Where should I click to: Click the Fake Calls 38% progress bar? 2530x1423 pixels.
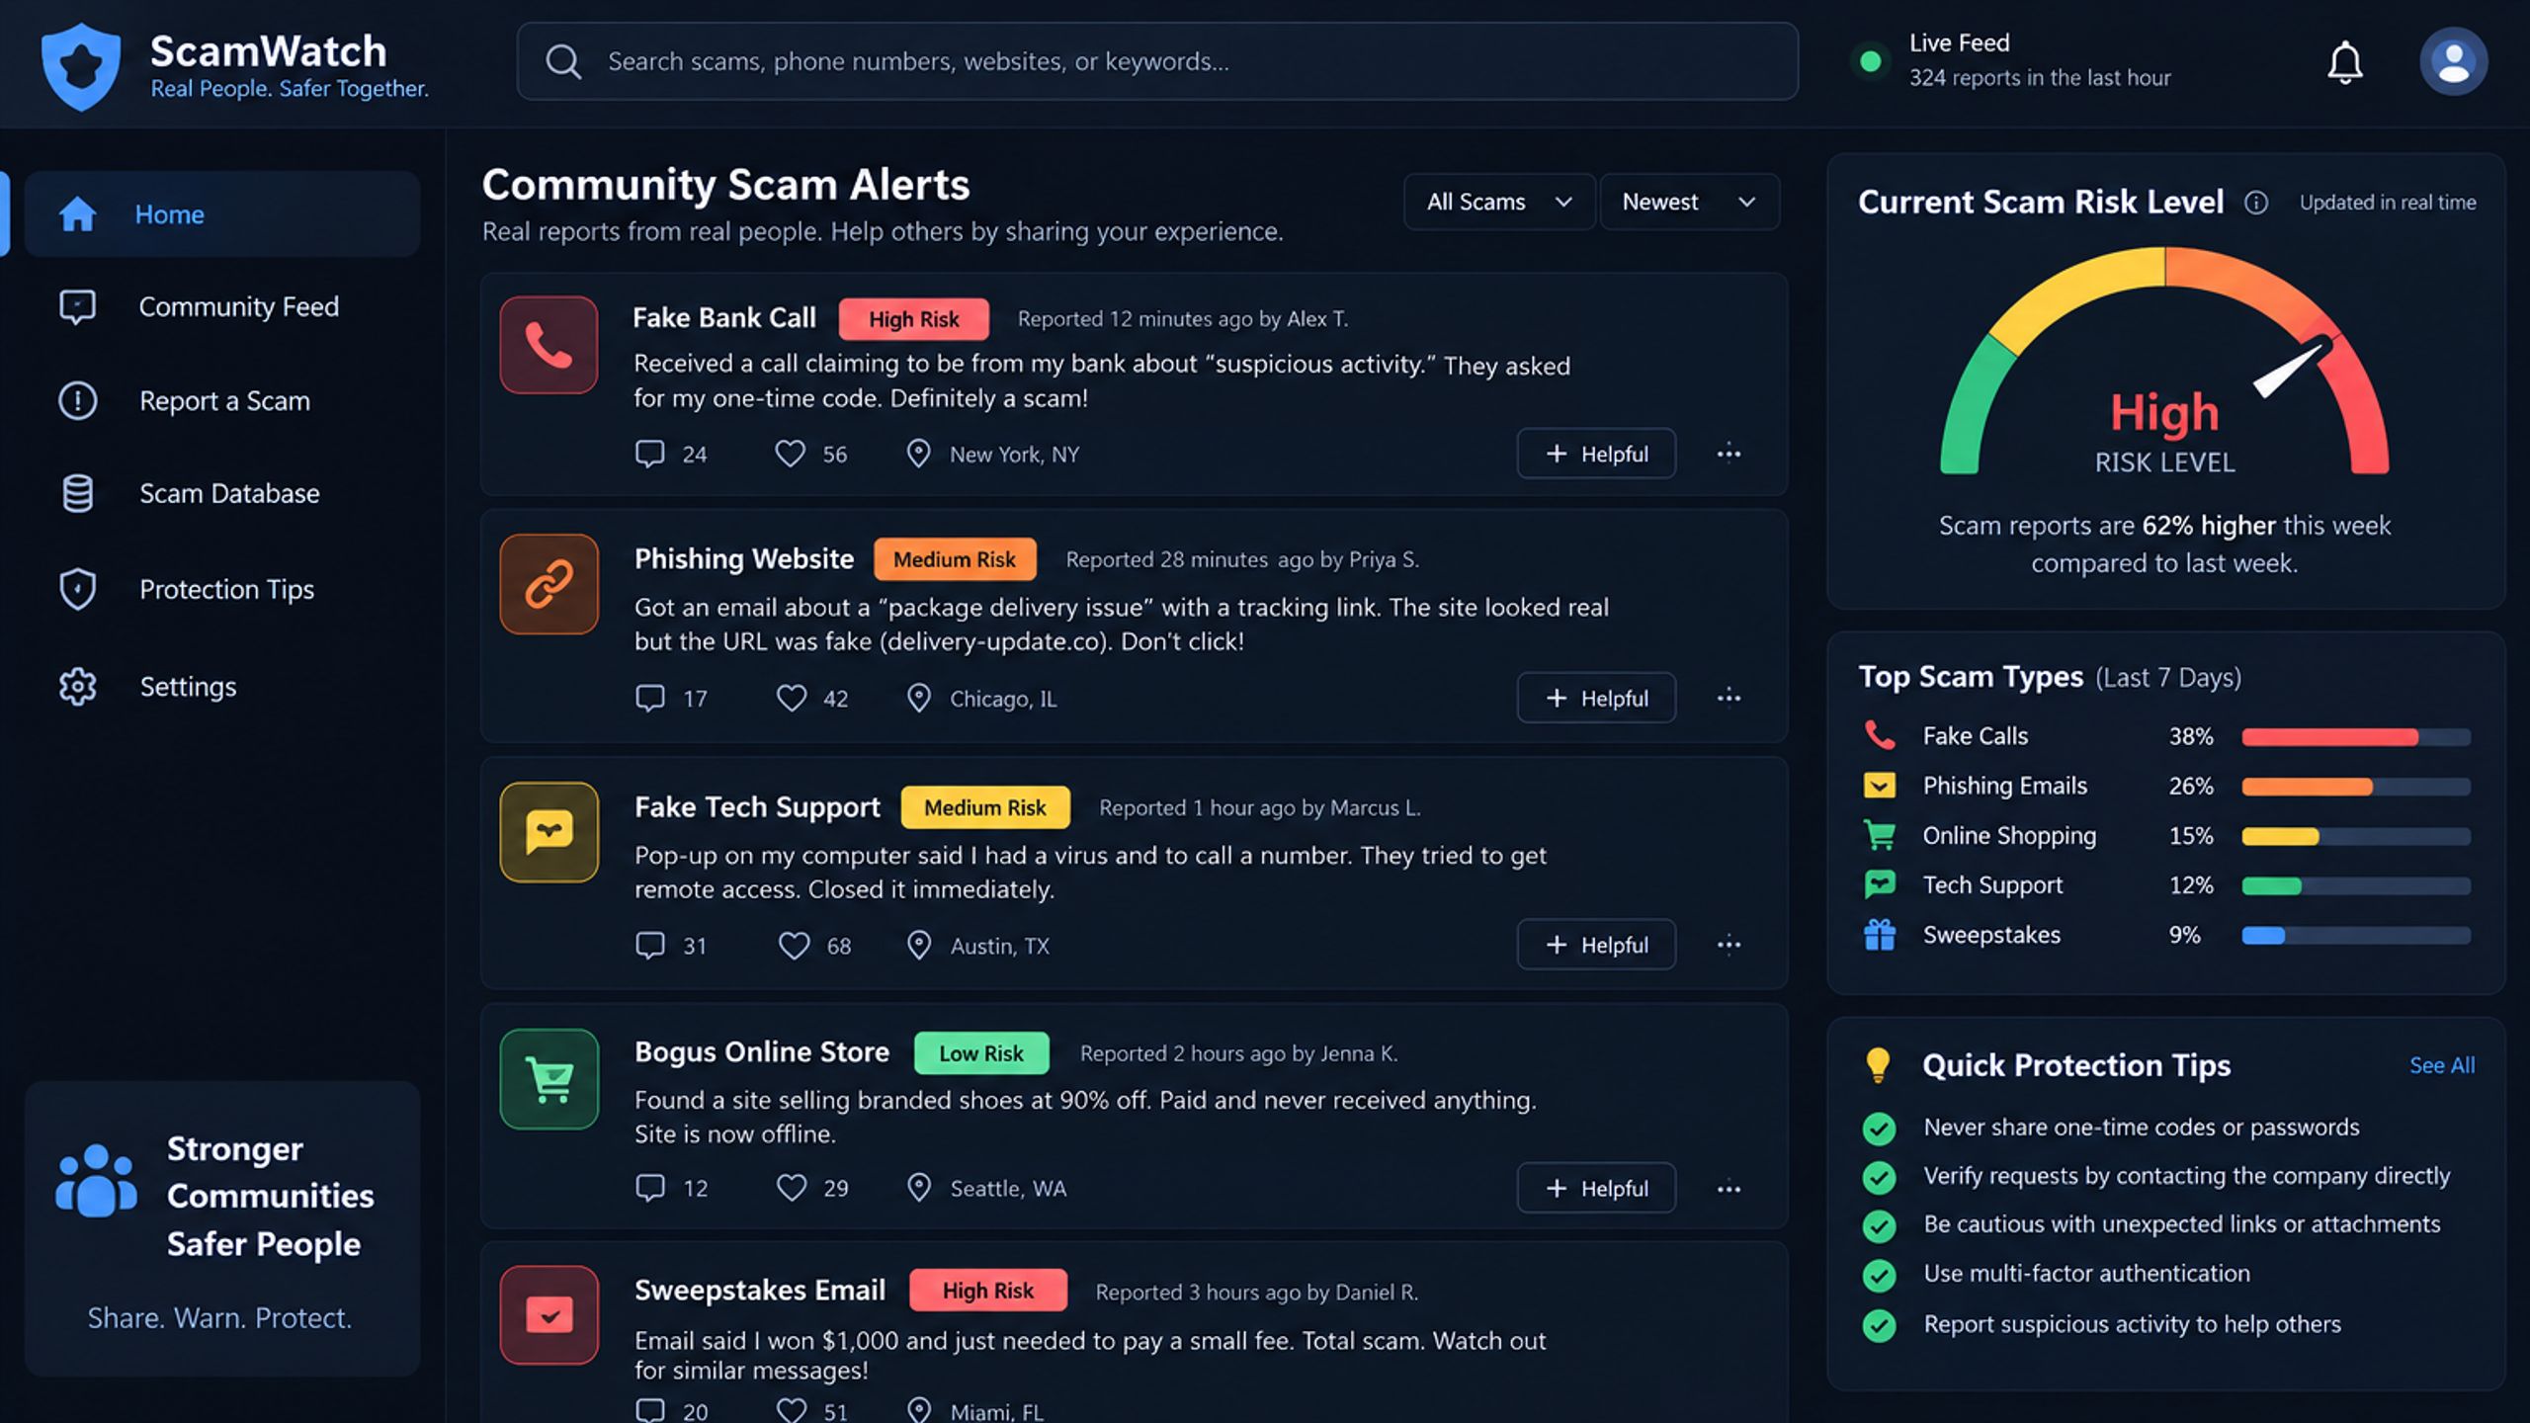(x=2356, y=736)
